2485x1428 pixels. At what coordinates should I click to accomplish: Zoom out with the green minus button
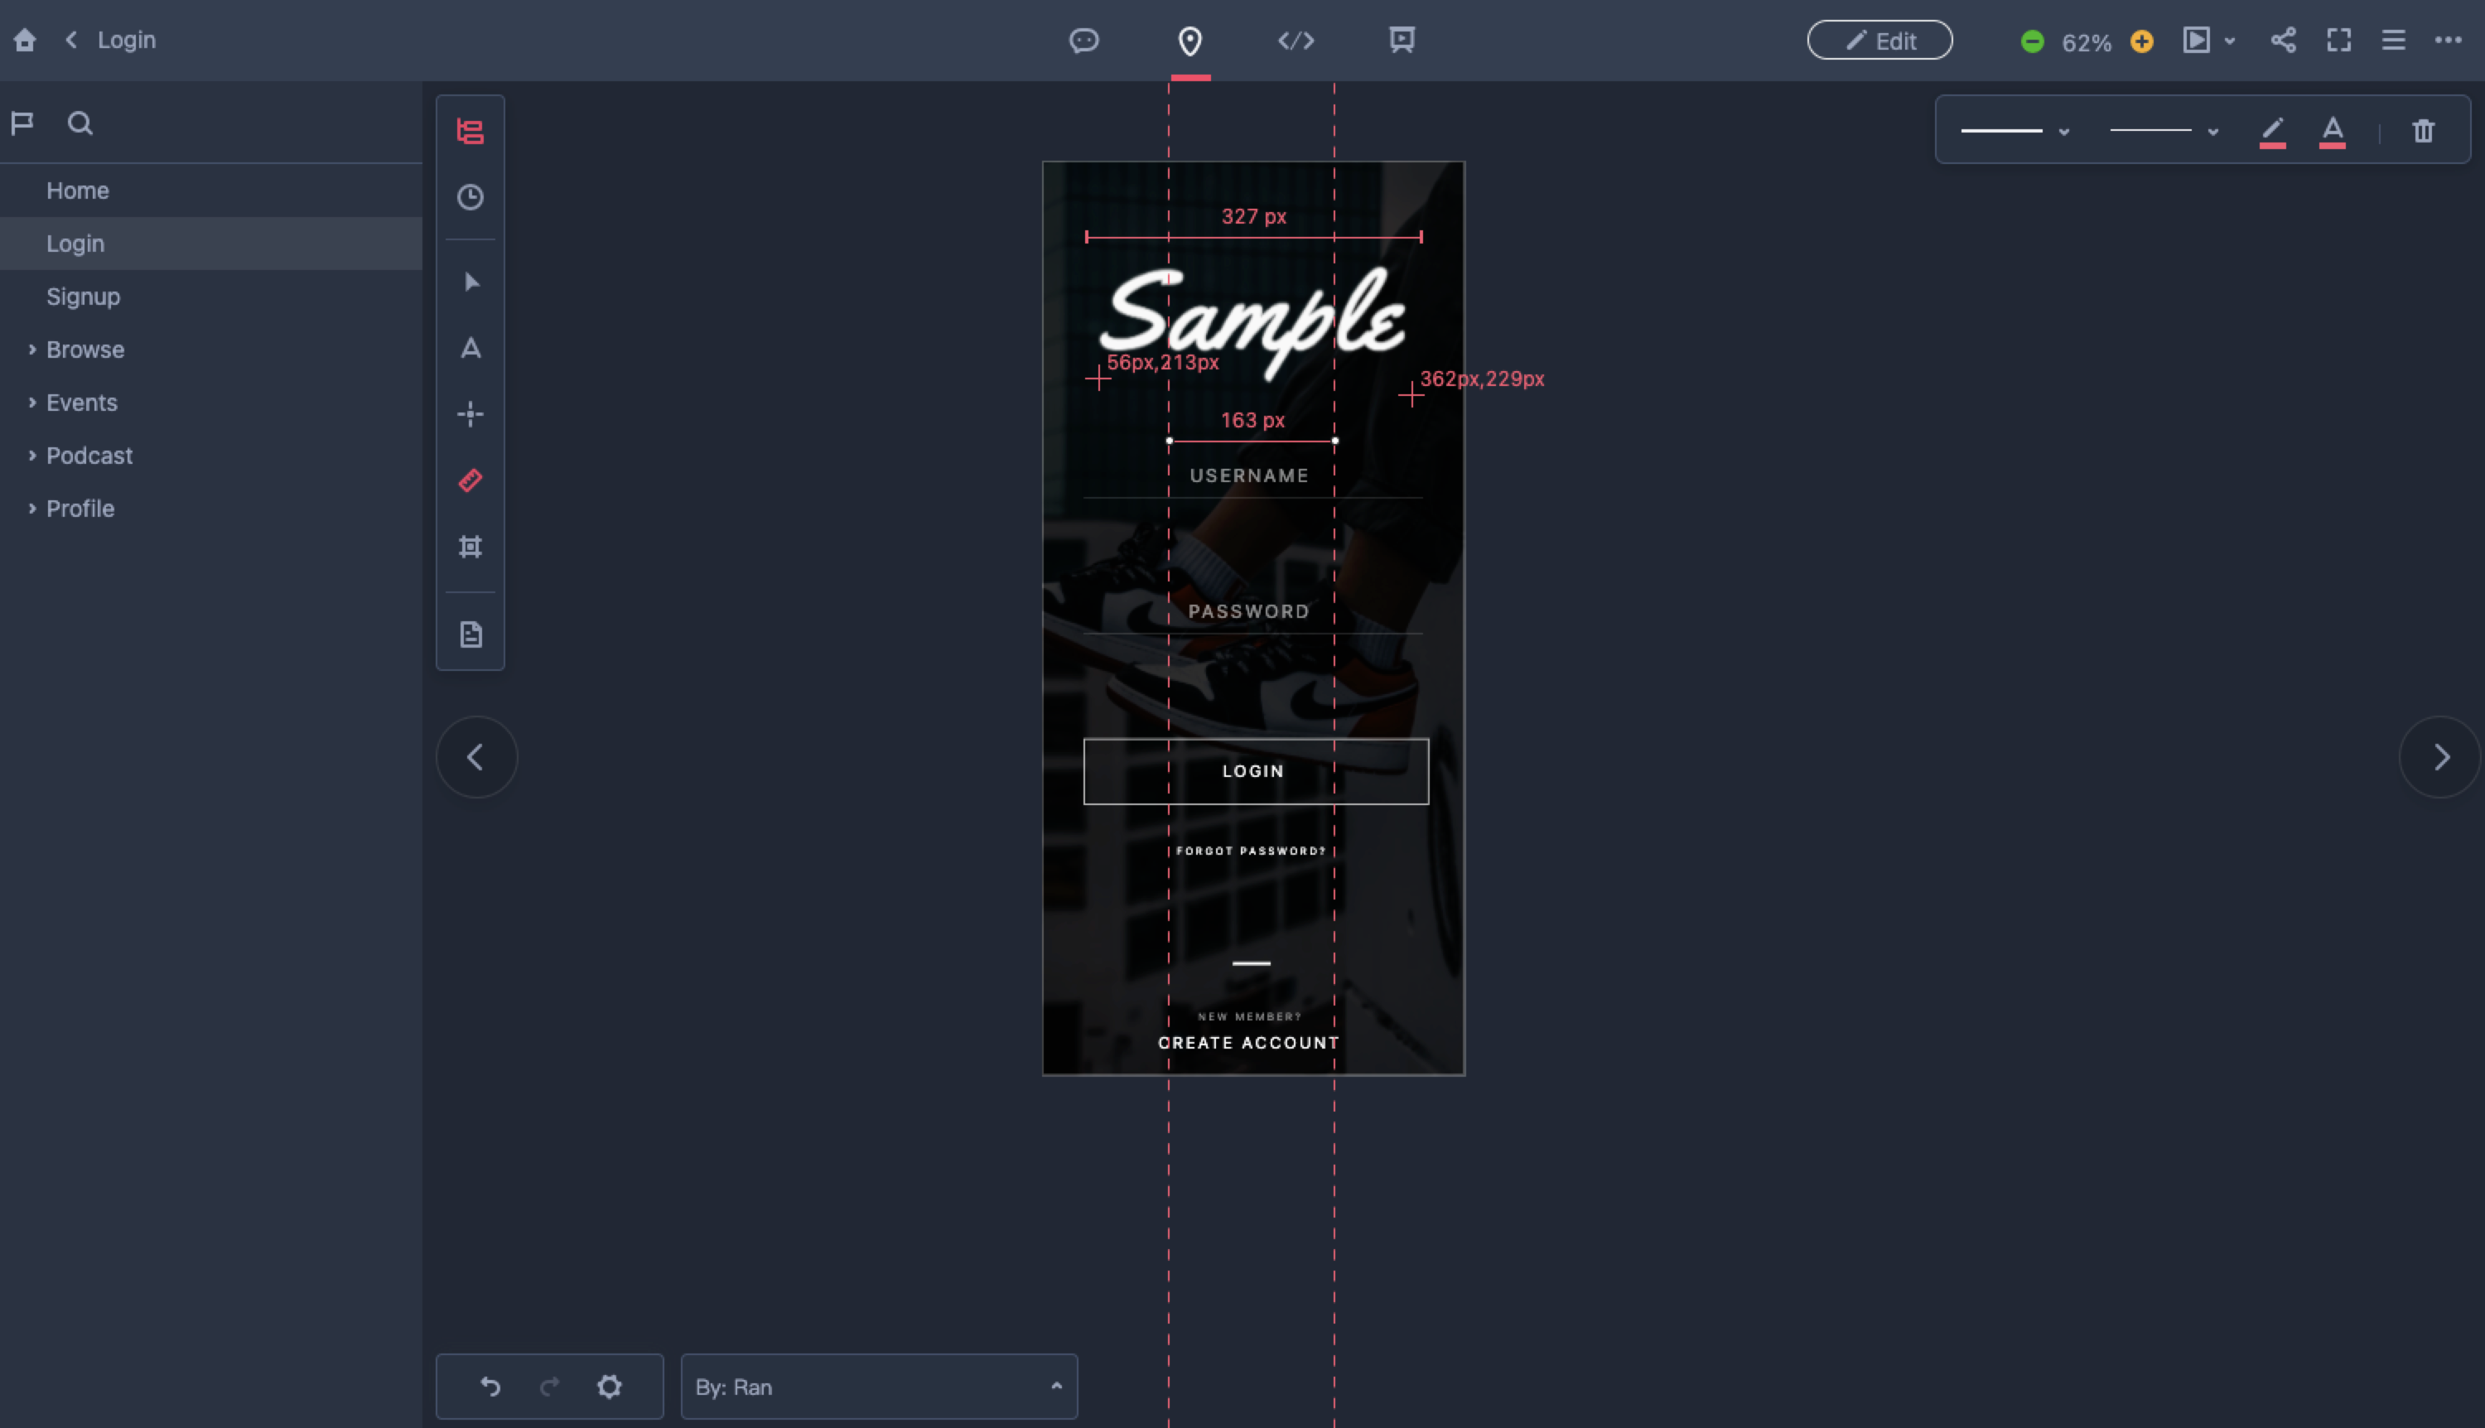point(2032,41)
